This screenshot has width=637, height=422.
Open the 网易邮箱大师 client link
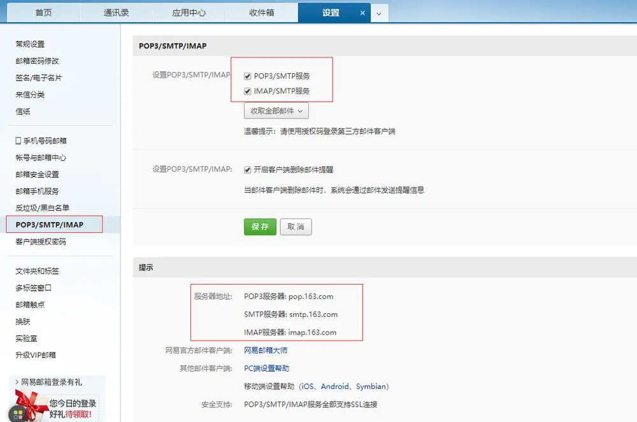coord(266,349)
